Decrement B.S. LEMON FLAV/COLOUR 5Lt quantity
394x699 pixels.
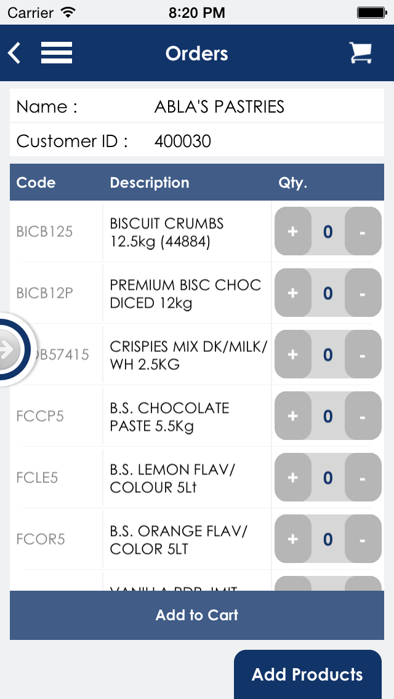point(362,477)
